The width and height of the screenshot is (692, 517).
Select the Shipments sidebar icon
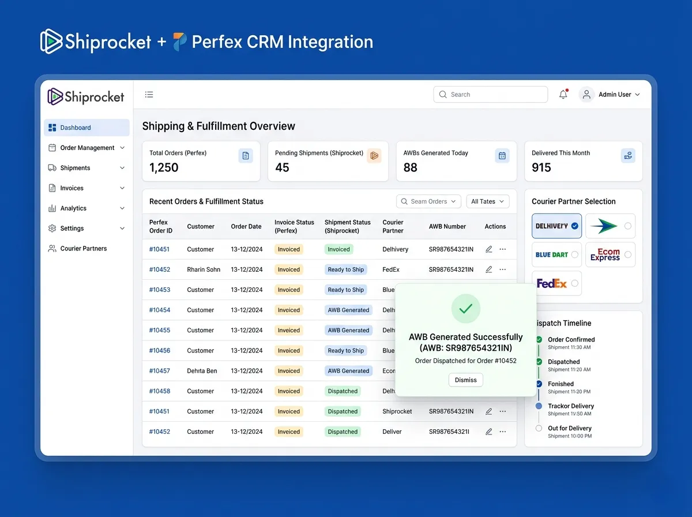click(x=52, y=167)
